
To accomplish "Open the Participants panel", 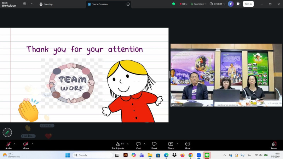I will click(x=118, y=145).
